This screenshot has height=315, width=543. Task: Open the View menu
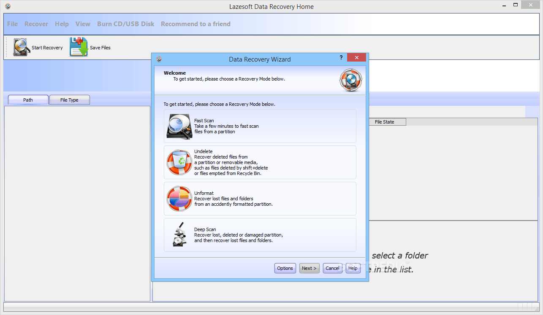click(83, 24)
